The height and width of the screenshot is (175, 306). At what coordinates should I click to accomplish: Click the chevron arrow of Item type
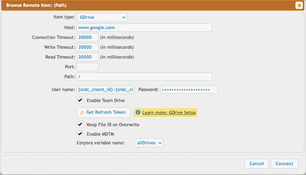[x=124, y=17]
